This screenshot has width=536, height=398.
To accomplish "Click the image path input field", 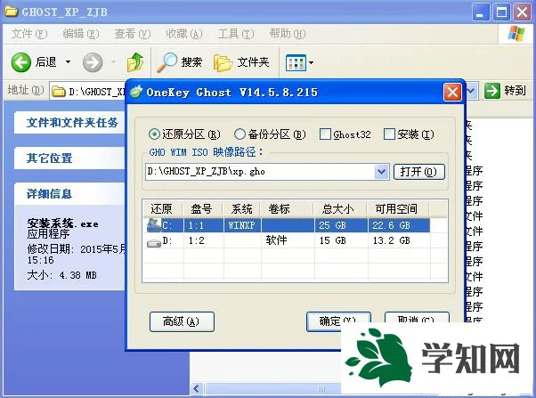I will coord(260,172).
